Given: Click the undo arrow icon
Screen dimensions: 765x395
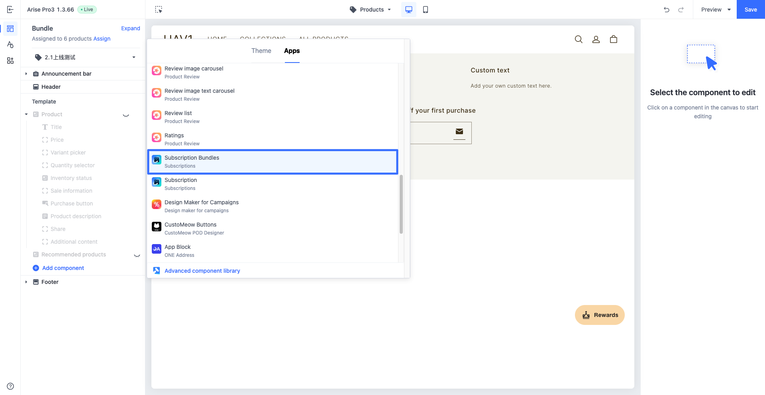Looking at the screenshot, I should click(667, 10).
